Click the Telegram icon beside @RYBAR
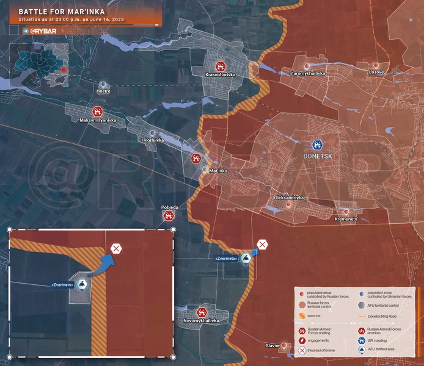This screenshot has height=366, width=424. [x=25, y=31]
